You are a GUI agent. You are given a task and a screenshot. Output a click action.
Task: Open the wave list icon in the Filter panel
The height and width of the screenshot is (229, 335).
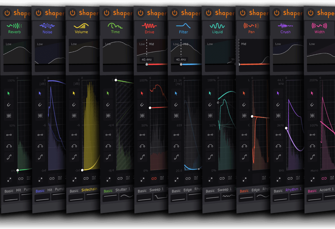(196, 178)
